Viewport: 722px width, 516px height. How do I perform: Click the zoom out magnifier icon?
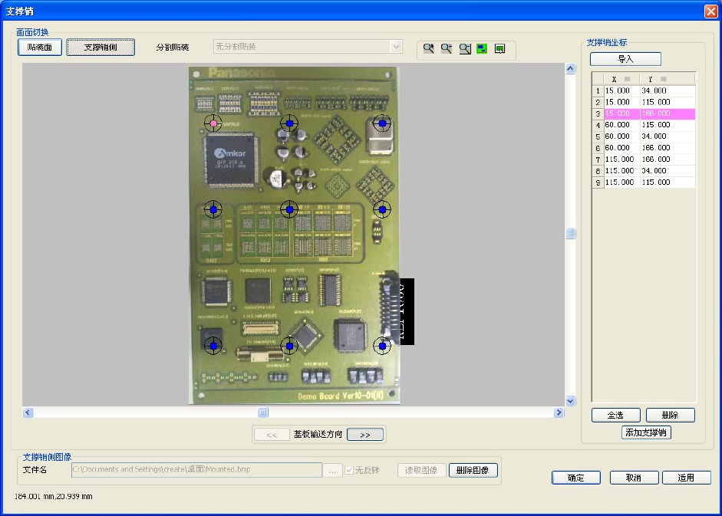(464, 49)
